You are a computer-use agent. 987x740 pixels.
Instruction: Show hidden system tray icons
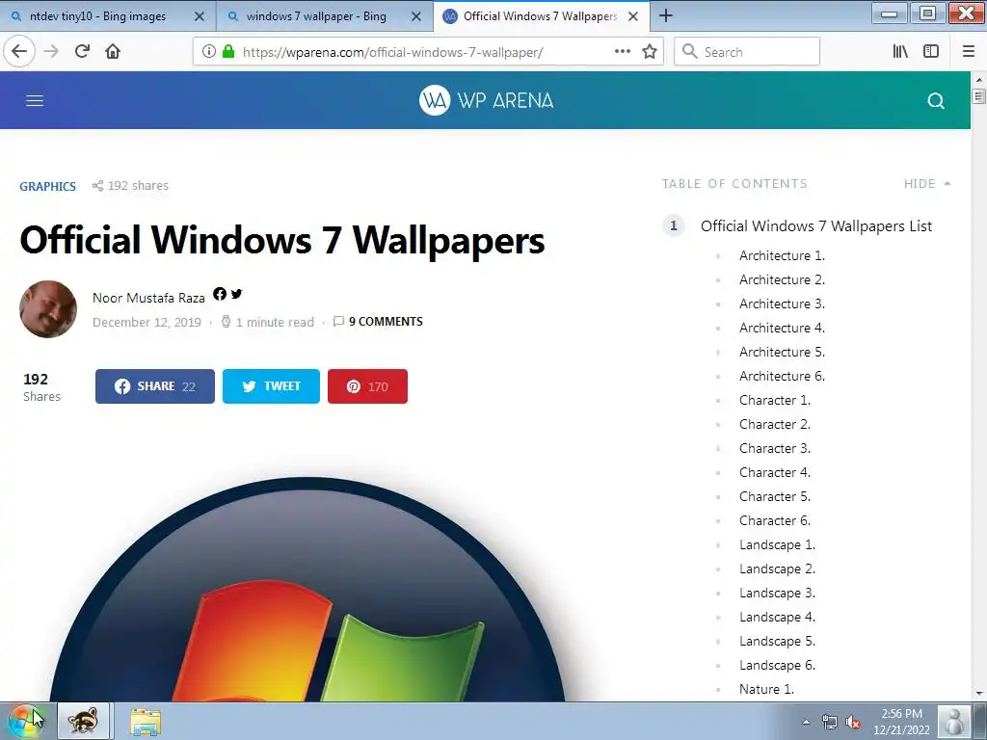806,722
